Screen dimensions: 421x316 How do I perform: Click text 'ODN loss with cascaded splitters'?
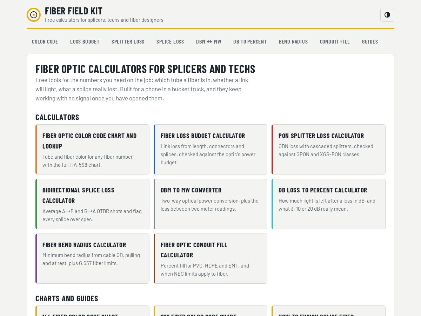(x=326, y=150)
